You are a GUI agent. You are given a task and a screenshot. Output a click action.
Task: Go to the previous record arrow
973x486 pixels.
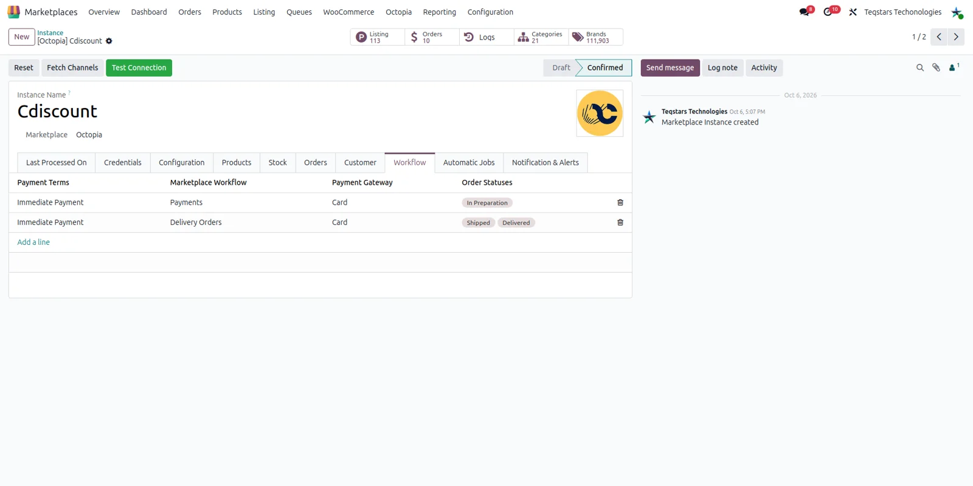939,37
